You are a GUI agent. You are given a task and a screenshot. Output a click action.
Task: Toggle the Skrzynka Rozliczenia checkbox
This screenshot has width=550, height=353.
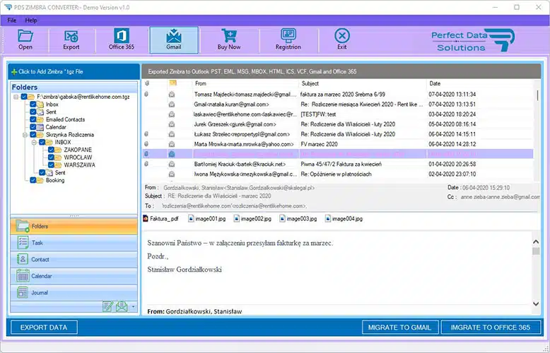pos(33,135)
